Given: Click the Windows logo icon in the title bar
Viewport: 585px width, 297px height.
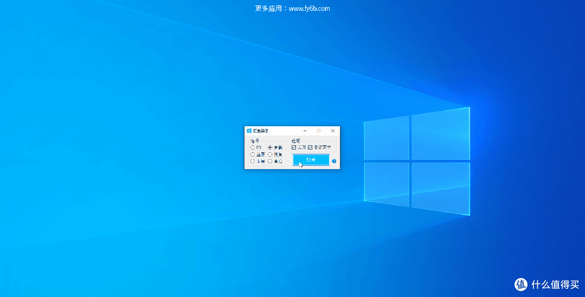Looking at the screenshot, I should 249,131.
